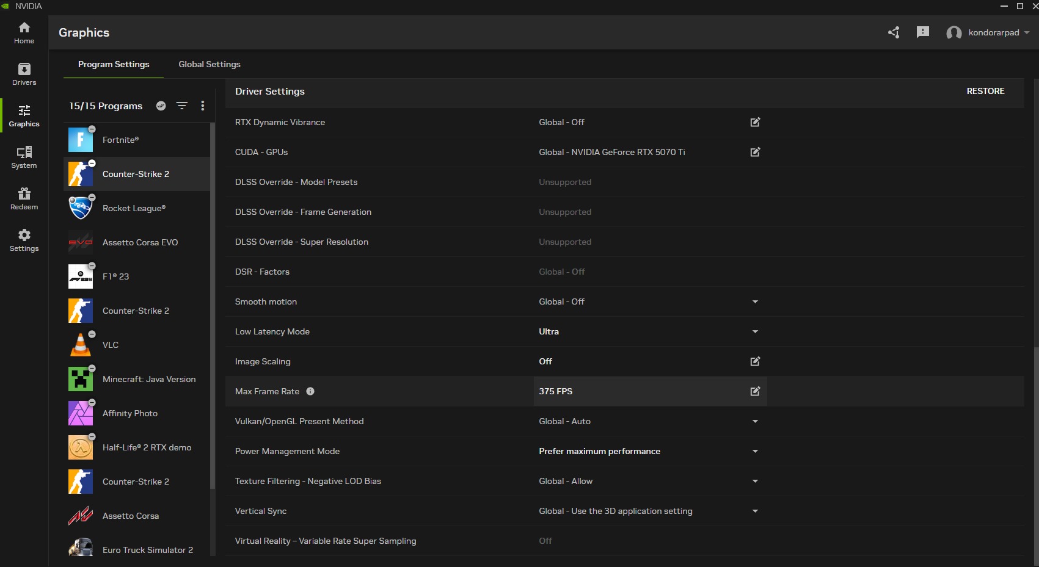Select Affinity Photo program icon

81,413
